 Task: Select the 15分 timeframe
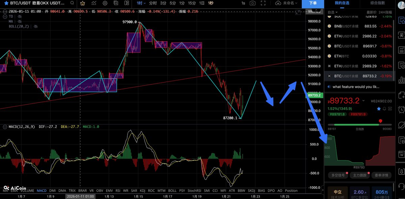coord(192,3)
